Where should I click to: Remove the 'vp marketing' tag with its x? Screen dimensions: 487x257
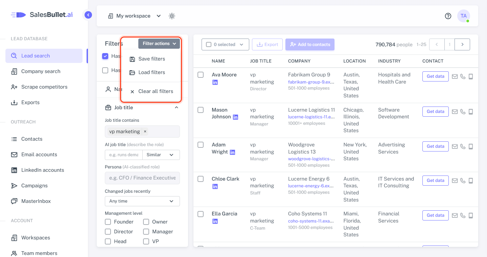145,132
